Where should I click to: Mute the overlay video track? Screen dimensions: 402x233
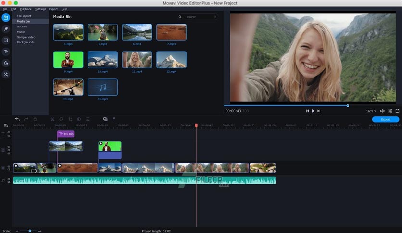[x=9, y=150]
